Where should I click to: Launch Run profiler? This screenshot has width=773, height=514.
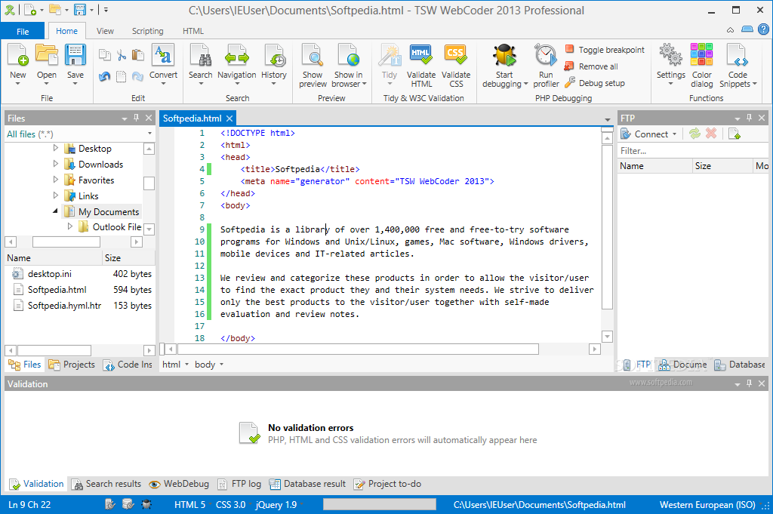coord(546,54)
